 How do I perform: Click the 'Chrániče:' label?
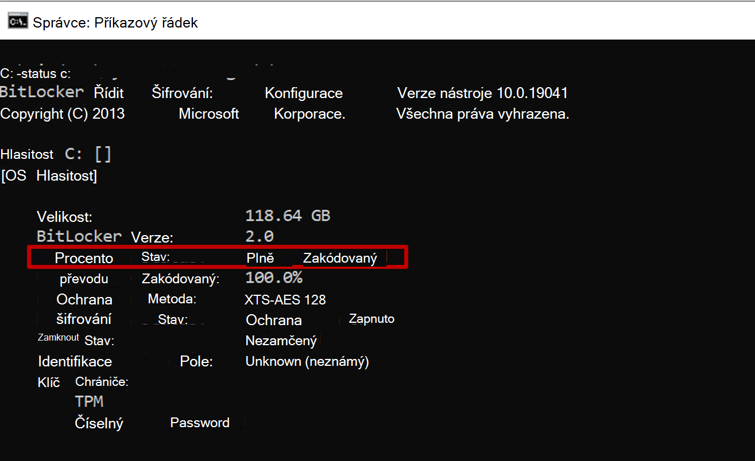(x=102, y=382)
